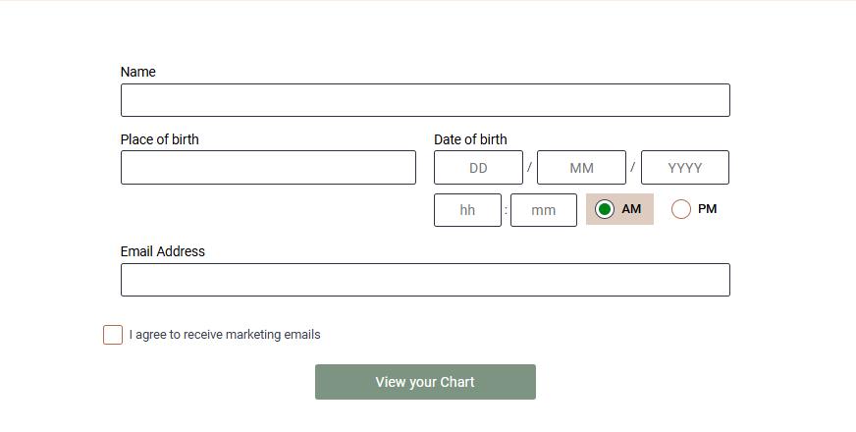Viewport: 856px width, 432px height.
Task: Click the 'I agree to receive marketing emails' text
Action: (225, 335)
